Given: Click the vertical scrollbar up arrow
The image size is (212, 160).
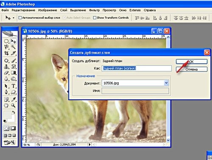Looking at the screenshot, I should point(168,37).
